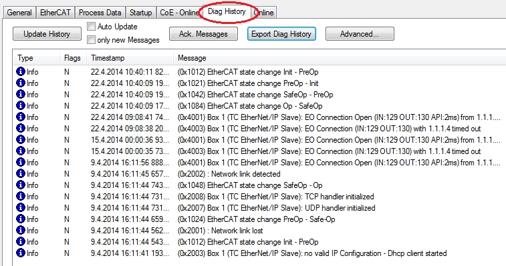506x266 pixels.
Task: Tick the only new Messages checkbox
Action: (92, 39)
